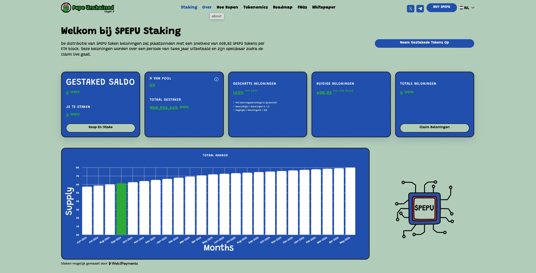Click the TOTAAL AANBOD chart title
The width and height of the screenshot is (536, 273).
coord(215,155)
